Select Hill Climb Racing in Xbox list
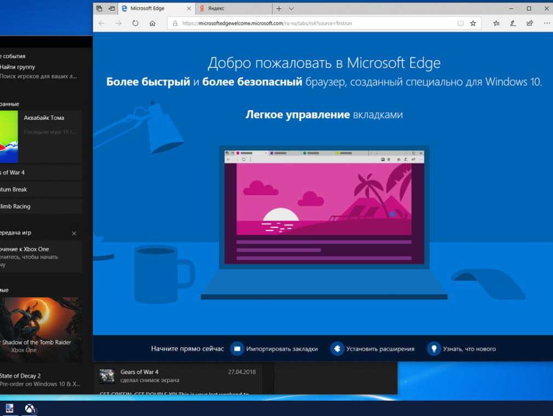The height and width of the screenshot is (416, 553). pyautogui.click(x=41, y=207)
